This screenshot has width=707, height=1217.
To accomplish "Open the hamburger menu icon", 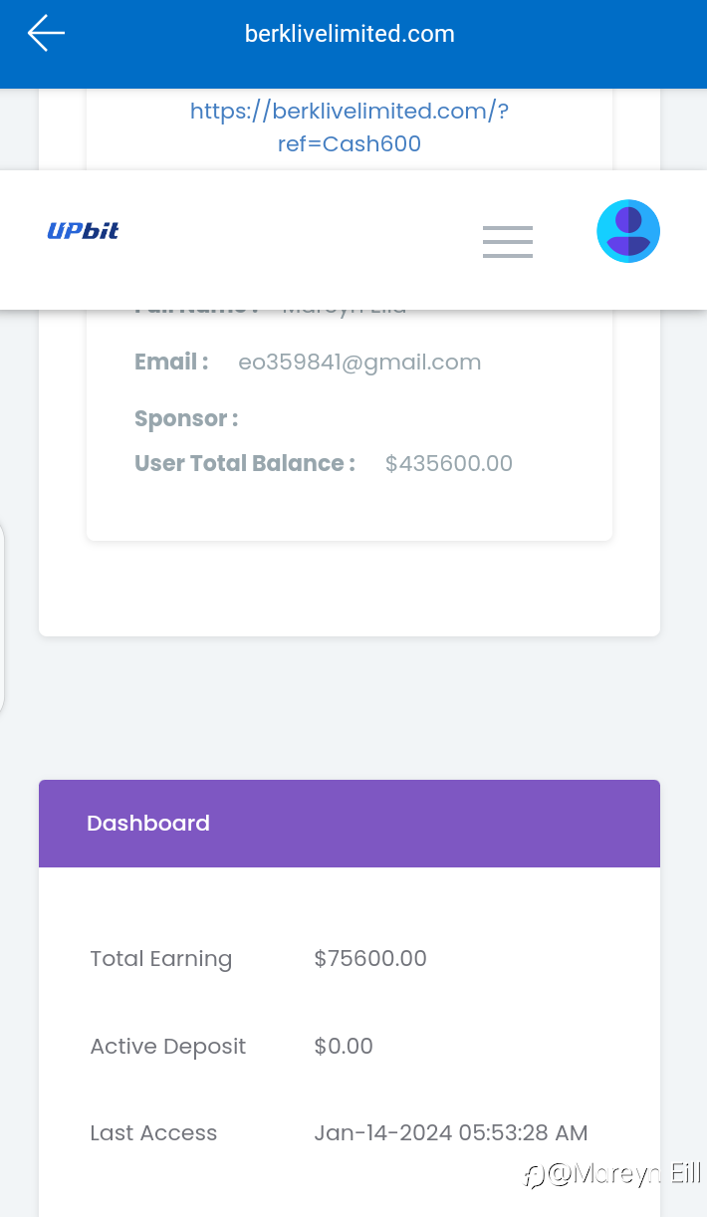I will pos(508,242).
